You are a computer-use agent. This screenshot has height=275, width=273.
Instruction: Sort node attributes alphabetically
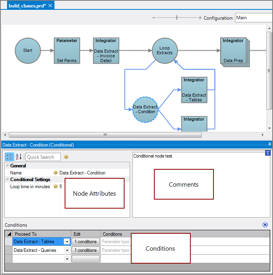pos(19,157)
